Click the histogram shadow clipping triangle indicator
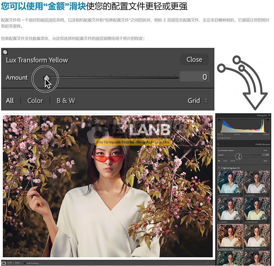This screenshot has height=266, width=274. (x=219, y=120)
